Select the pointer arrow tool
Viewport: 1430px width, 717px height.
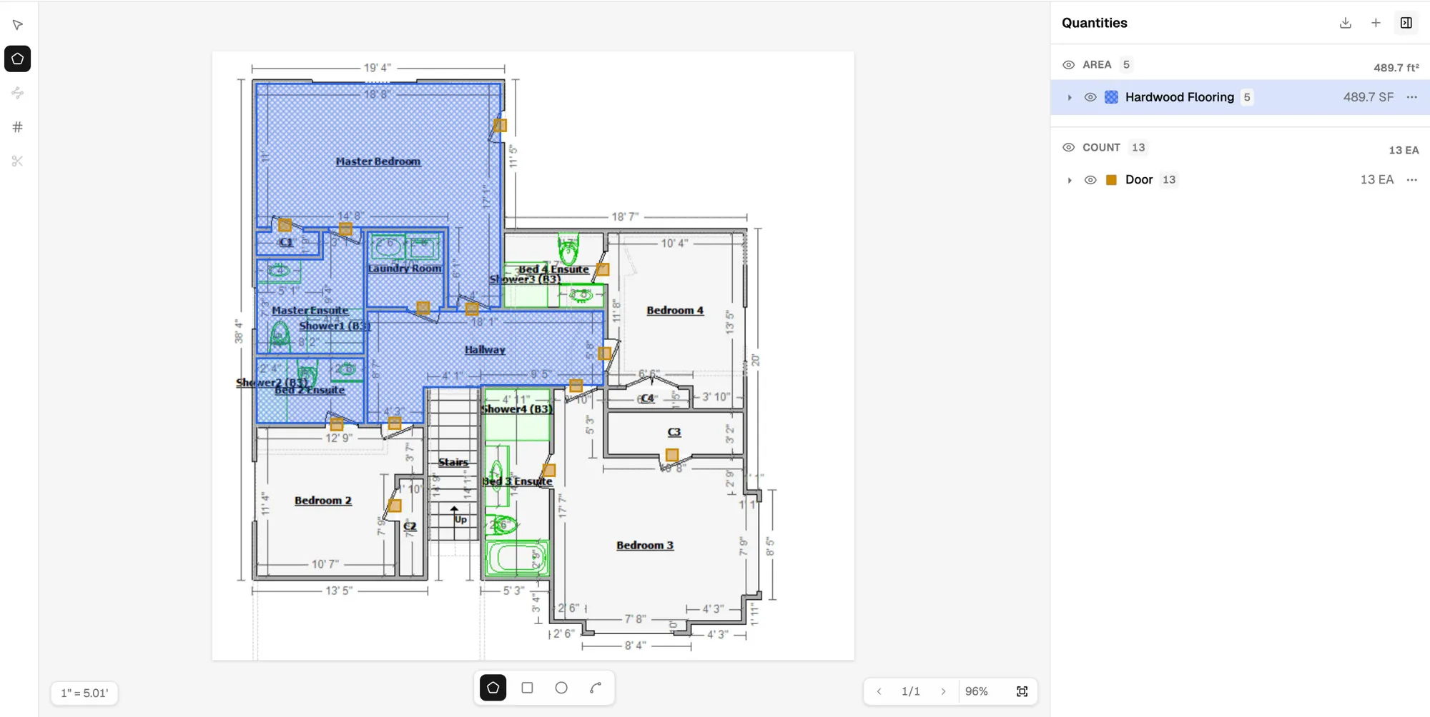click(18, 25)
